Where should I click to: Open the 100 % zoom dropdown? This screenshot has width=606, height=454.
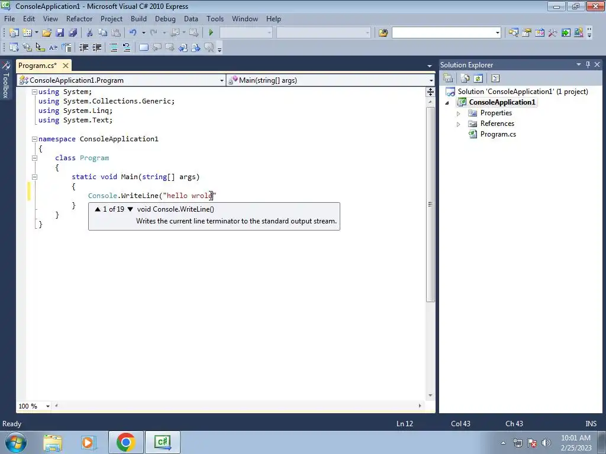coord(48,406)
